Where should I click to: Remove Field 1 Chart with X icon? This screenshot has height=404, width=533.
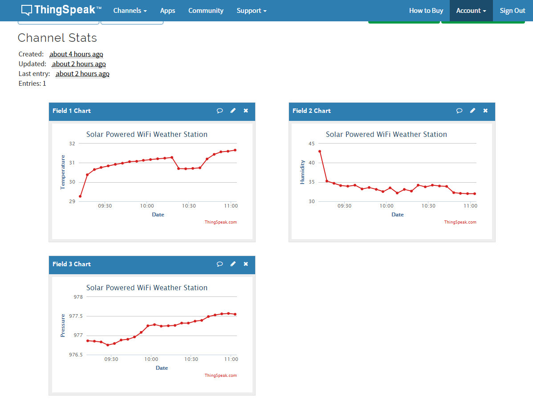click(246, 111)
